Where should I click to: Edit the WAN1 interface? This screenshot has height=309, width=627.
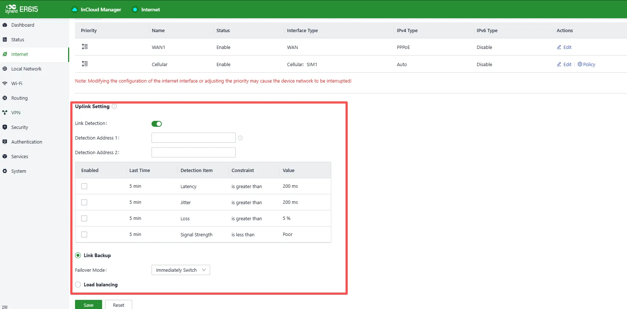tap(564, 47)
